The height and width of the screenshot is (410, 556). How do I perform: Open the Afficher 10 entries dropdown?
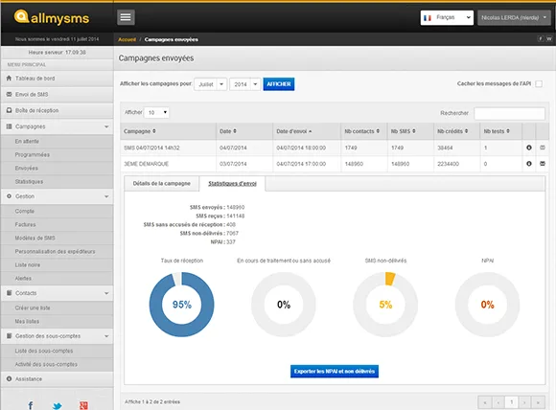click(x=157, y=112)
